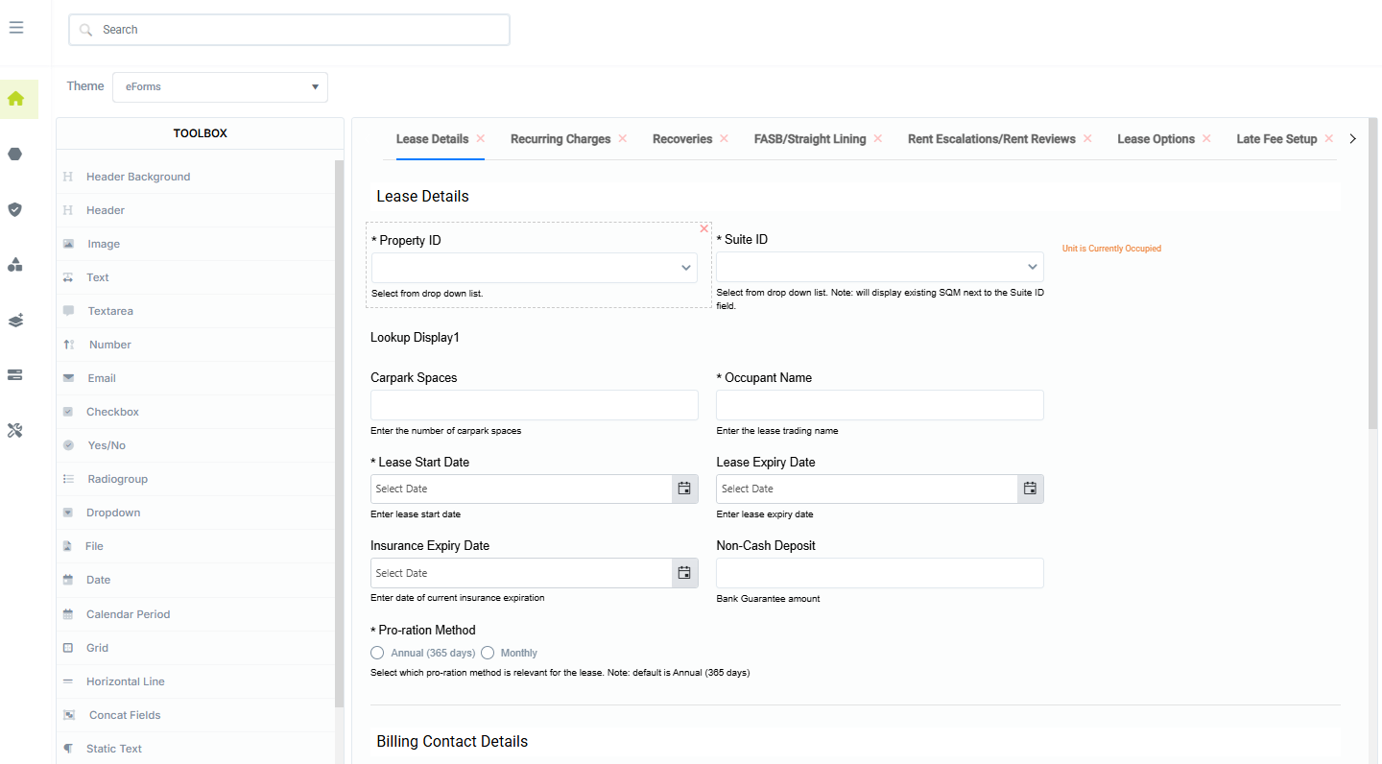Show more tabs using the right arrow

(x=1352, y=138)
